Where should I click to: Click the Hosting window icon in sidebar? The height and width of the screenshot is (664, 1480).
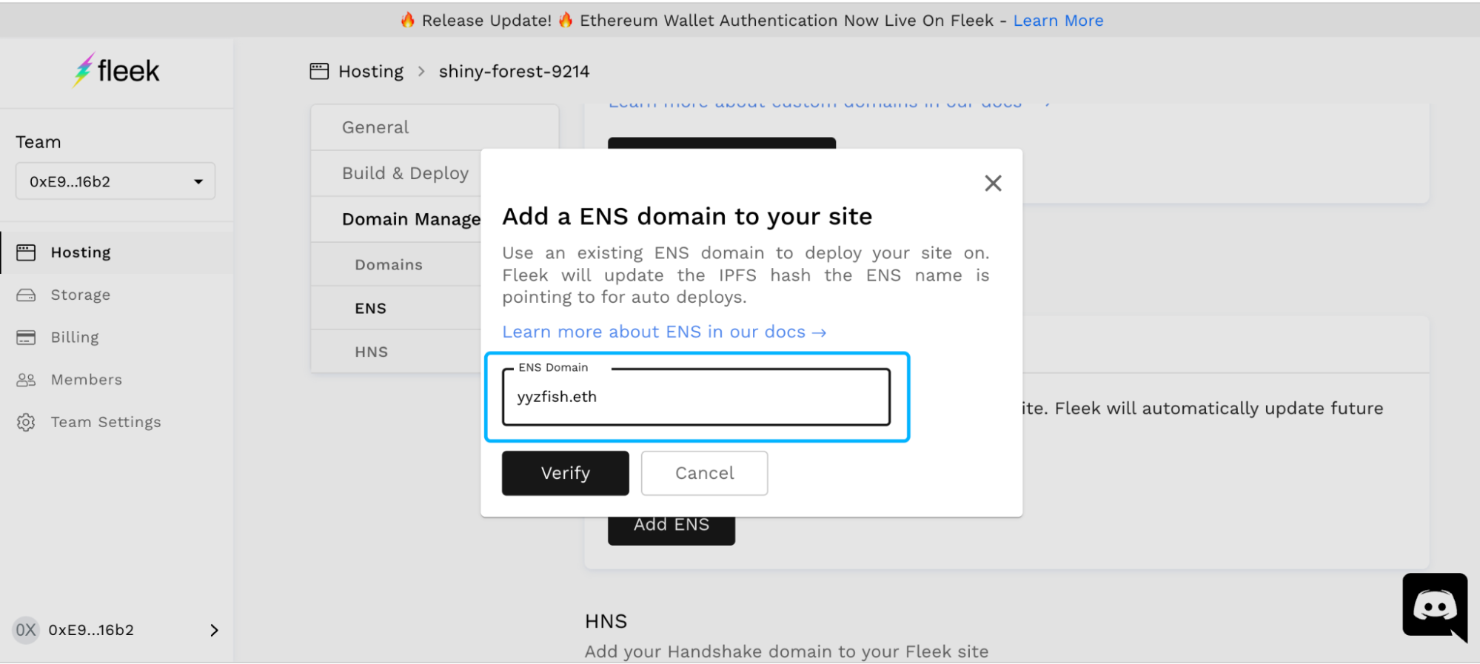26,252
